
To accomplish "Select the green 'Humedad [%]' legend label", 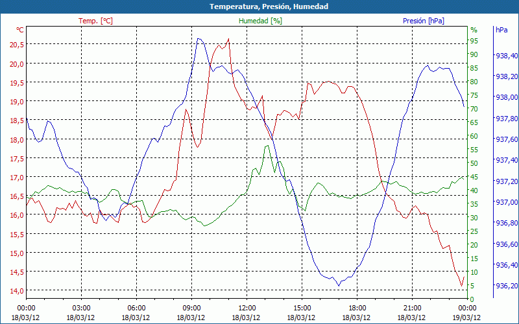I will click(x=260, y=21).
